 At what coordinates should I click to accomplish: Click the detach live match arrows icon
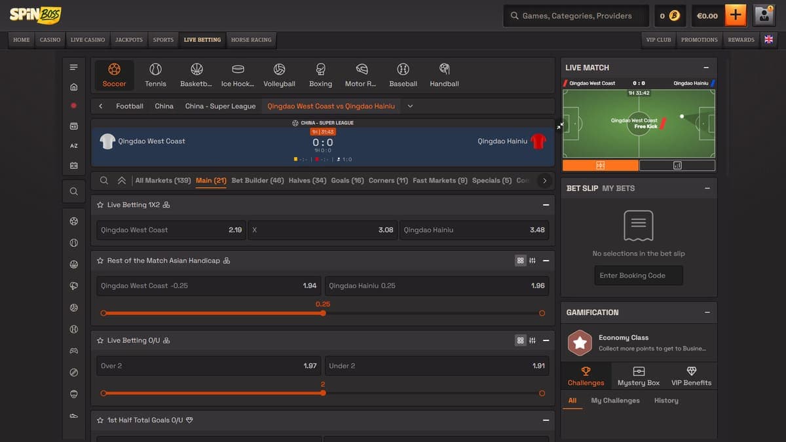[x=559, y=125]
